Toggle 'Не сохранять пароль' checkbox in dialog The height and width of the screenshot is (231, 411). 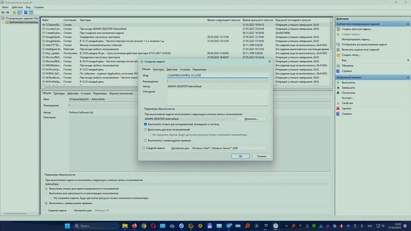150,135
